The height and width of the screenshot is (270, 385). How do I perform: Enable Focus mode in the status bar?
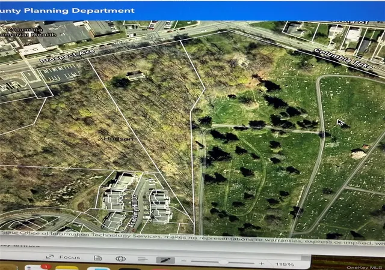pyautogui.click(x=63, y=257)
